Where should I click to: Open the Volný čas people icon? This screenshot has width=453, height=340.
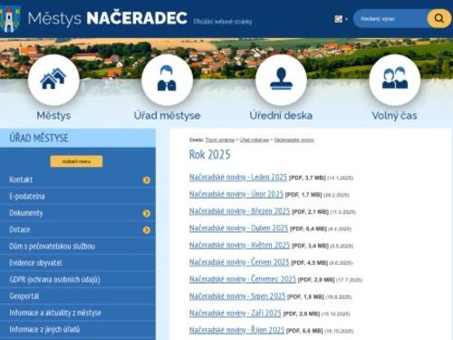(394, 80)
